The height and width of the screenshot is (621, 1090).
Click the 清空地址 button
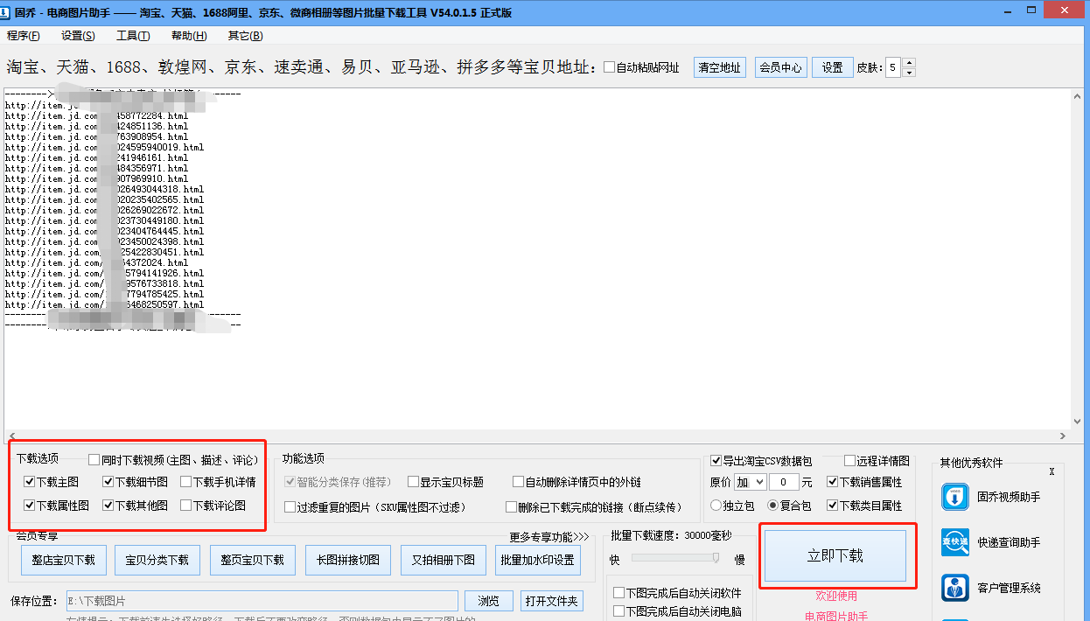719,67
